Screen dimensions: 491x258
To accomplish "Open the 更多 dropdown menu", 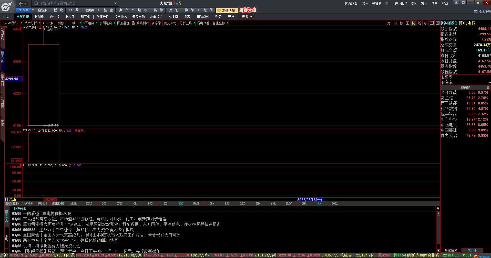I will tap(247, 17).
